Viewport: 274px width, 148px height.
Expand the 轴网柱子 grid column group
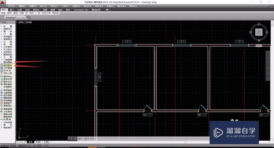click(x=7, y=29)
